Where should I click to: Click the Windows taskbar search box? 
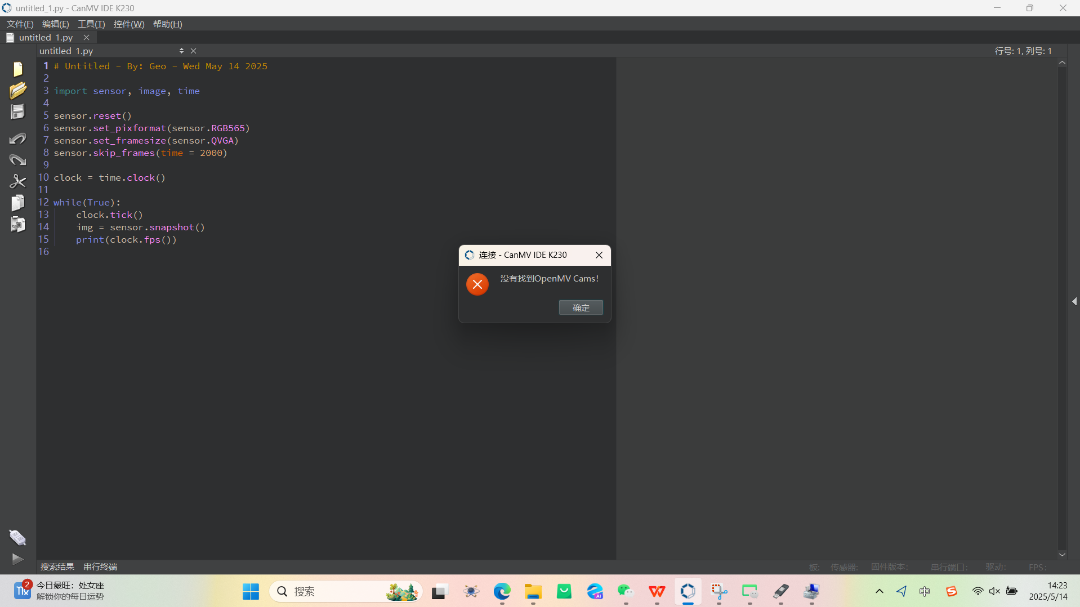[338, 591]
